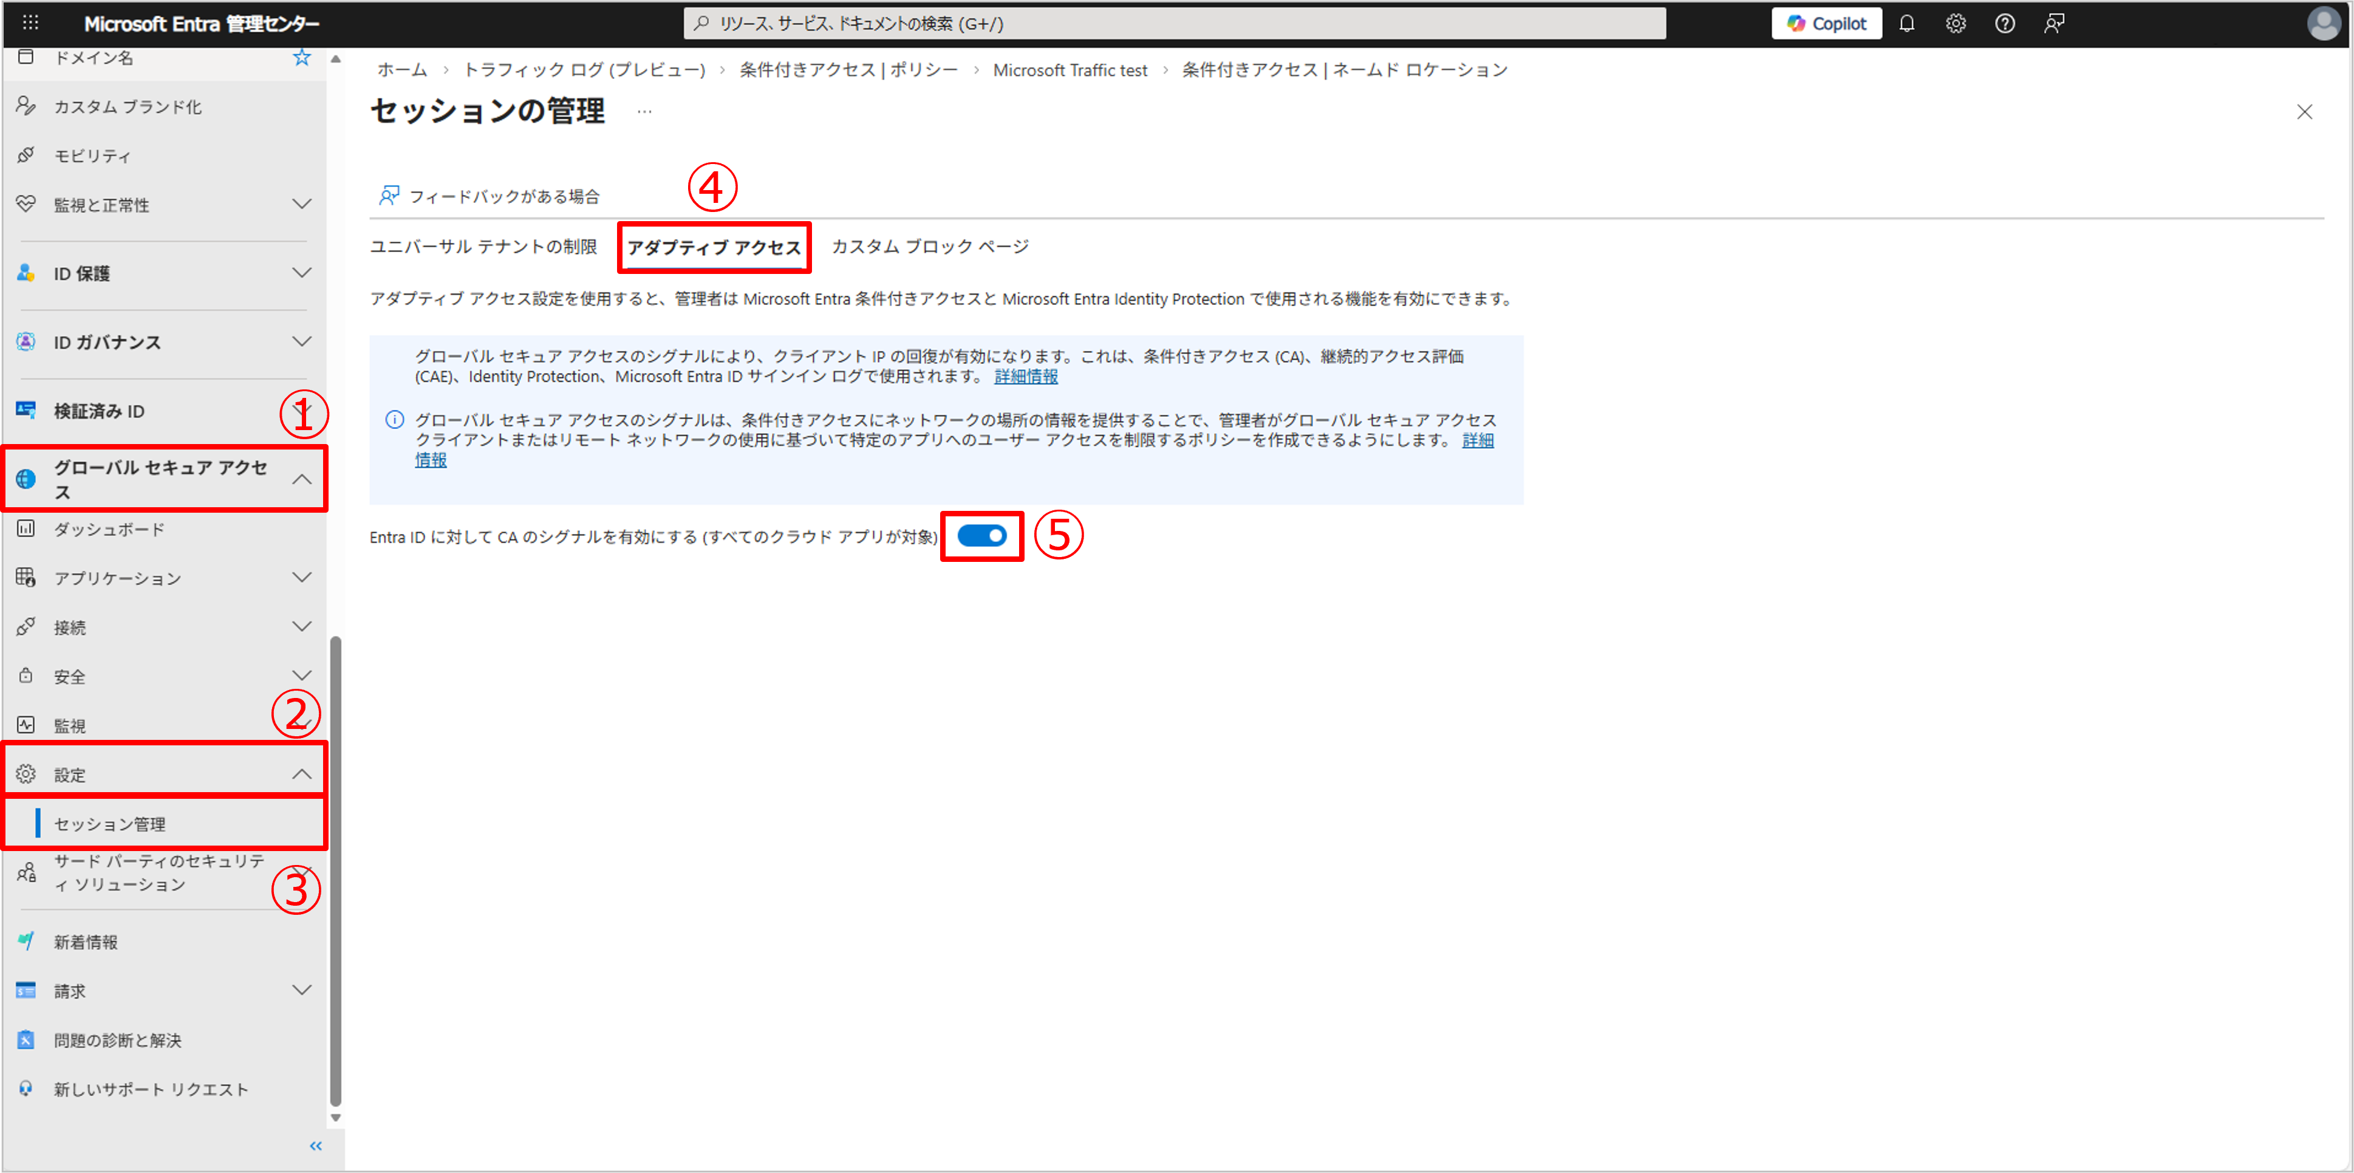Viewport: 2354px width, 1173px height.
Task: Collapse the グローバル セキュア アクセス section
Action: point(302,479)
